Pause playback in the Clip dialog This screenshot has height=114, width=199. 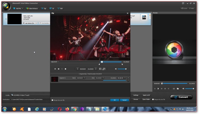(55, 69)
